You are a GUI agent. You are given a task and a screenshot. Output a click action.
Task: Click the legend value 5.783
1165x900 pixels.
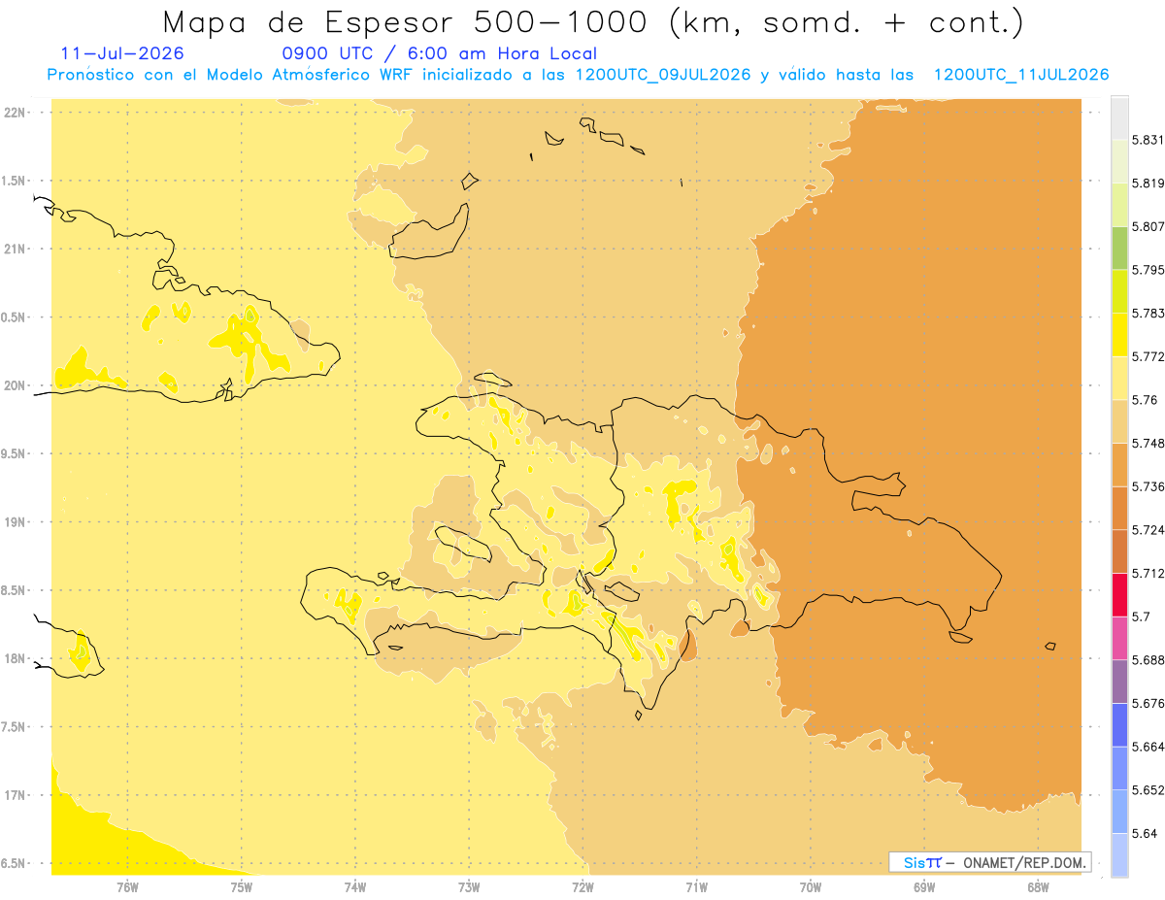pyautogui.click(x=1148, y=313)
